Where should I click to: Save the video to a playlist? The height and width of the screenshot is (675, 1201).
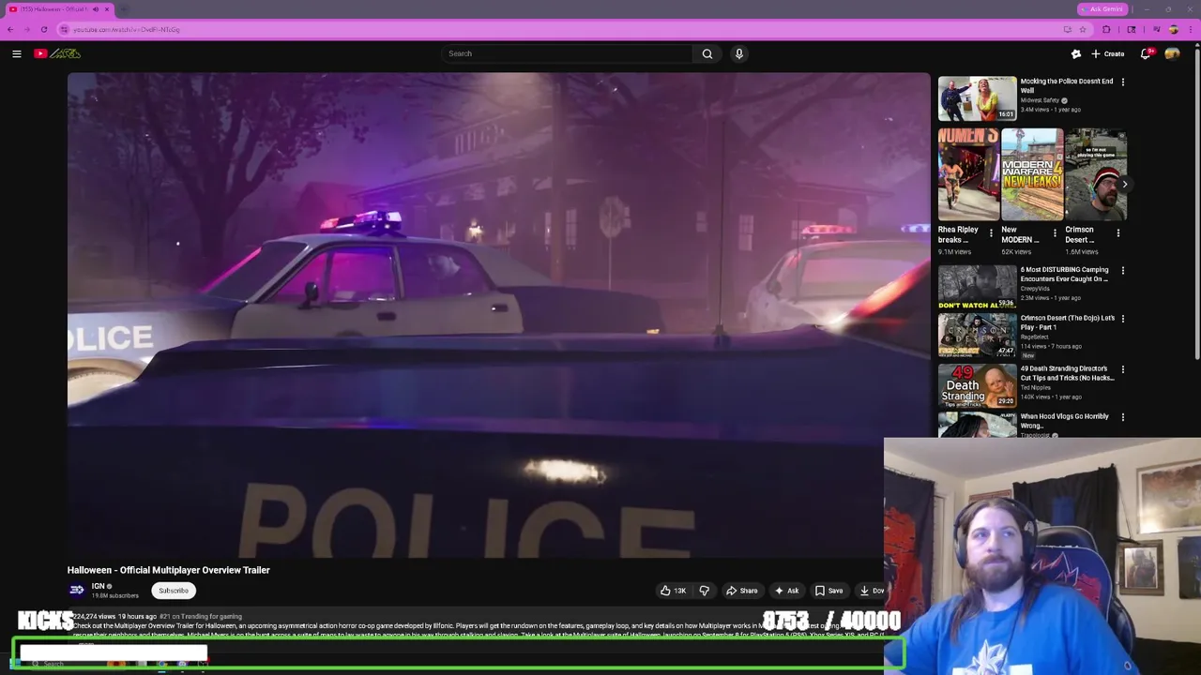click(x=829, y=591)
